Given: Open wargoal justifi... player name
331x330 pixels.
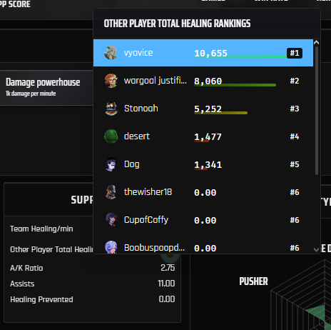Looking at the screenshot, I should click(x=156, y=81).
